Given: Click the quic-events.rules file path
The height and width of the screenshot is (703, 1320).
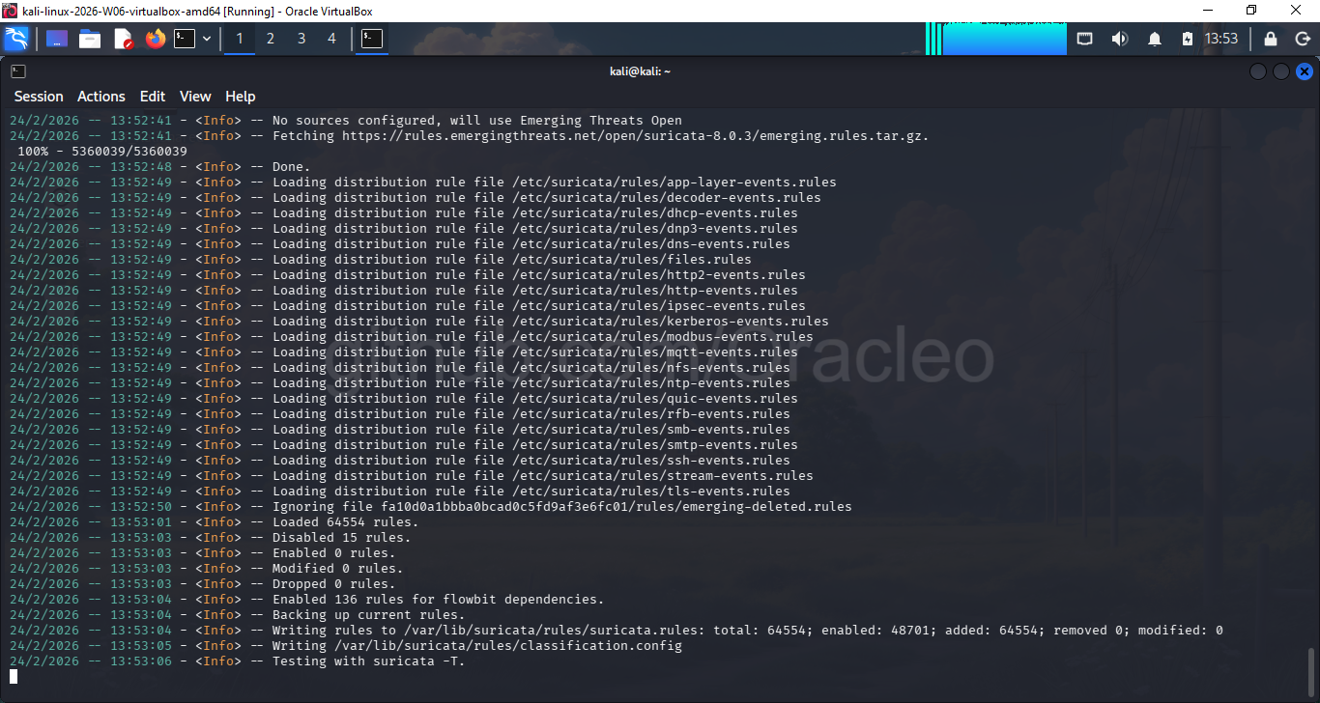Looking at the screenshot, I should click(655, 399).
